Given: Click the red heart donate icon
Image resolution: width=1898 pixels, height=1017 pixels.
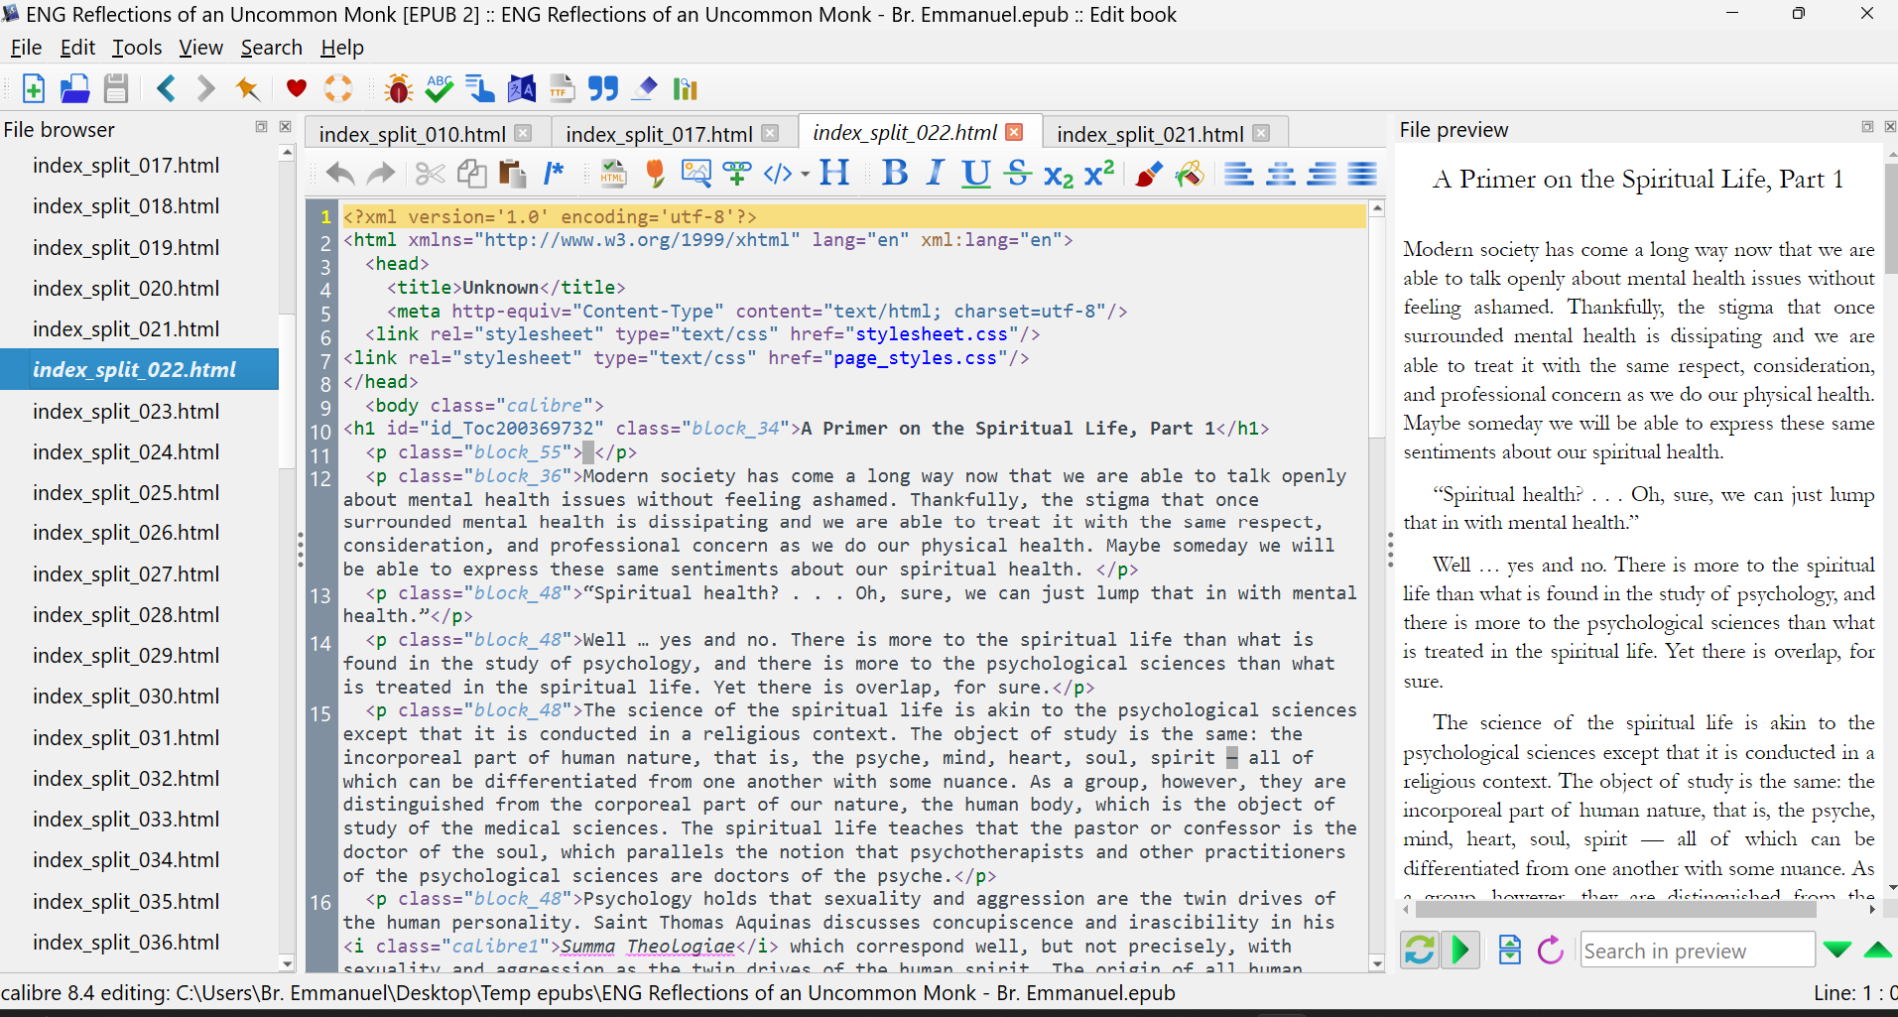Looking at the screenshot, I should (x=296, y=88).
